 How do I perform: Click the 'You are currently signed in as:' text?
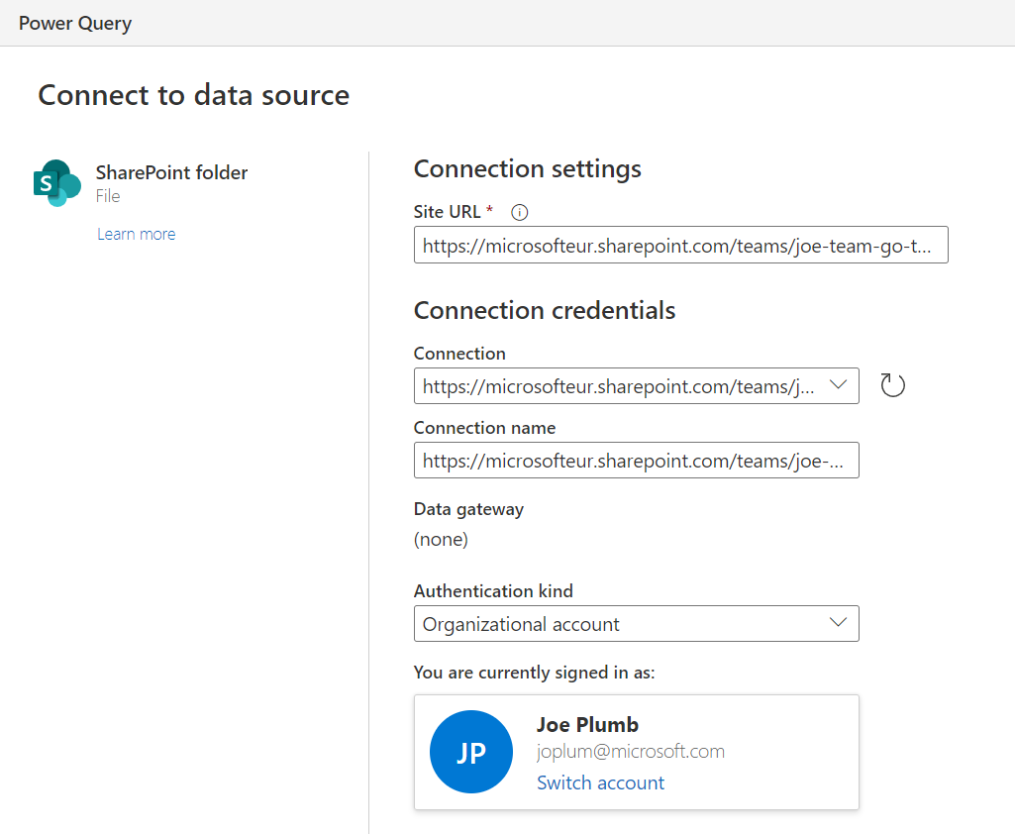pos(534,673)
